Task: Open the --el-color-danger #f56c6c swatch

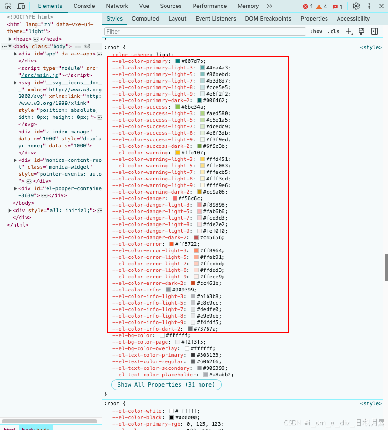Action: click(175, 198)
